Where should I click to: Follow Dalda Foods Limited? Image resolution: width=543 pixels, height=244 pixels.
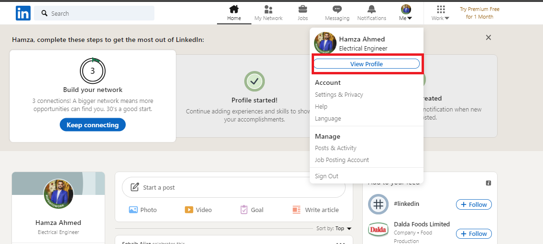click(x=474, y=234)
